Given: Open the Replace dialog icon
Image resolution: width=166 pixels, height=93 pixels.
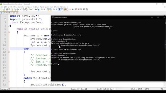Looking at the screenshot, I should click(x=38, y=9).
